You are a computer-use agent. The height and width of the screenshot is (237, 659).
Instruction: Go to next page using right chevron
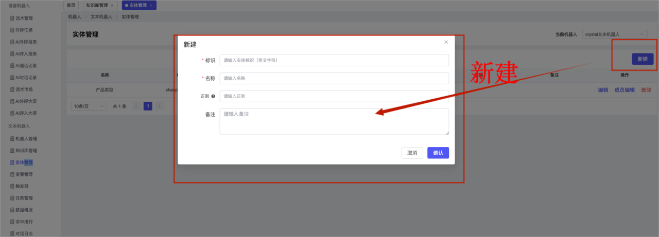click(159, 106)
